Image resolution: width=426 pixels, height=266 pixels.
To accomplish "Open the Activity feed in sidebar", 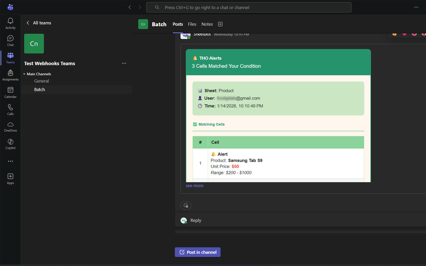I will click(x=10, y=23).
